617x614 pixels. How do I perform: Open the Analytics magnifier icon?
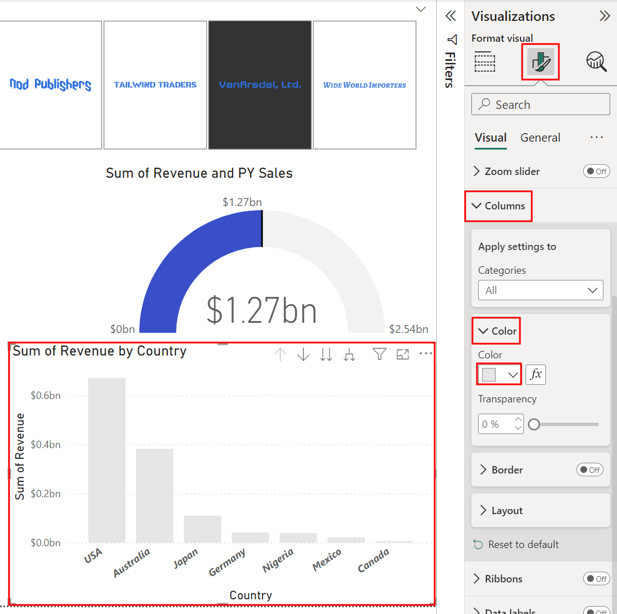tap(596, 62)
